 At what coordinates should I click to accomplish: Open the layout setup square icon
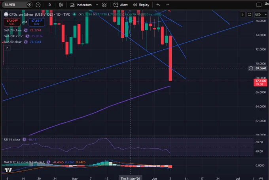click(x=259, y=5)
